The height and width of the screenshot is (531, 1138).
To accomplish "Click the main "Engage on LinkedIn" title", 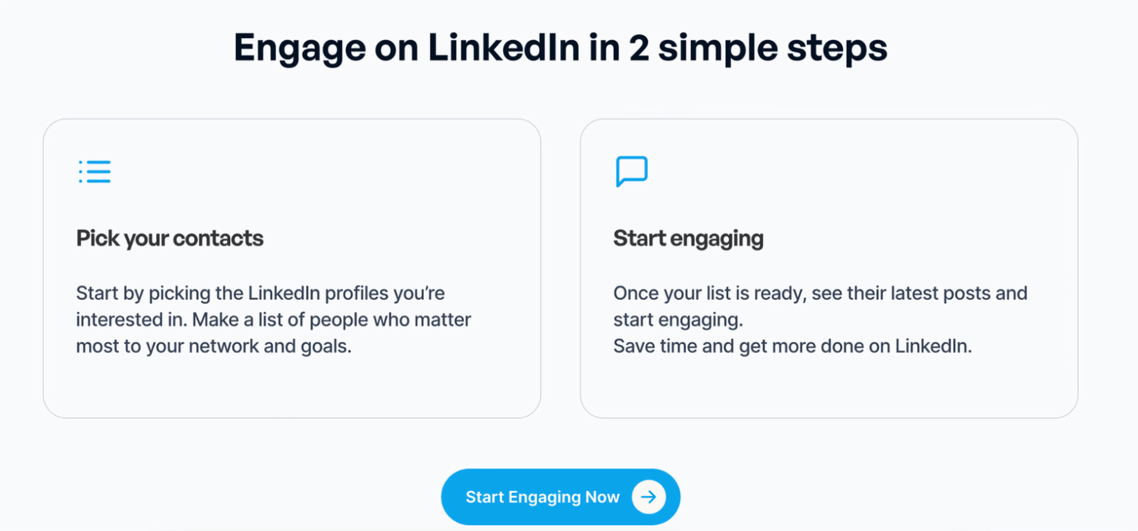I will coord(561,48).
